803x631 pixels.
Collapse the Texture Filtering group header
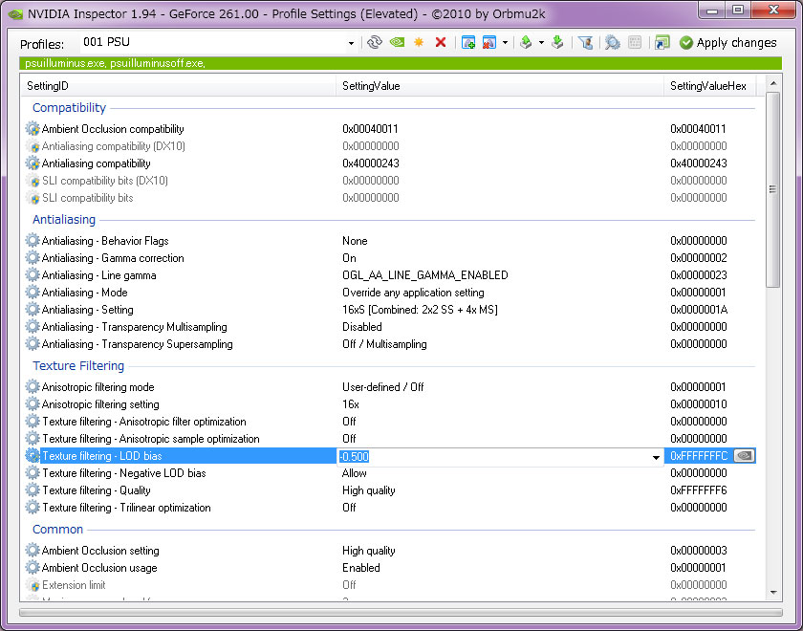pyautogui.click(x=78, y=365)
